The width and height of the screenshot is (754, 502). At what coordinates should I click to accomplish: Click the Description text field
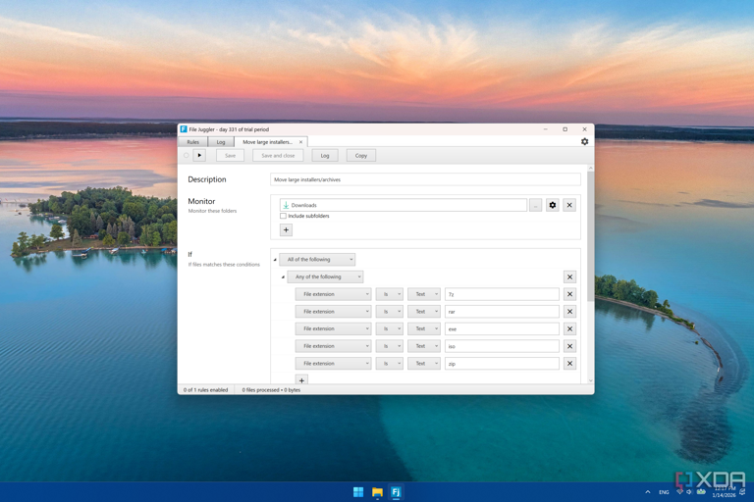click(425, 179)
